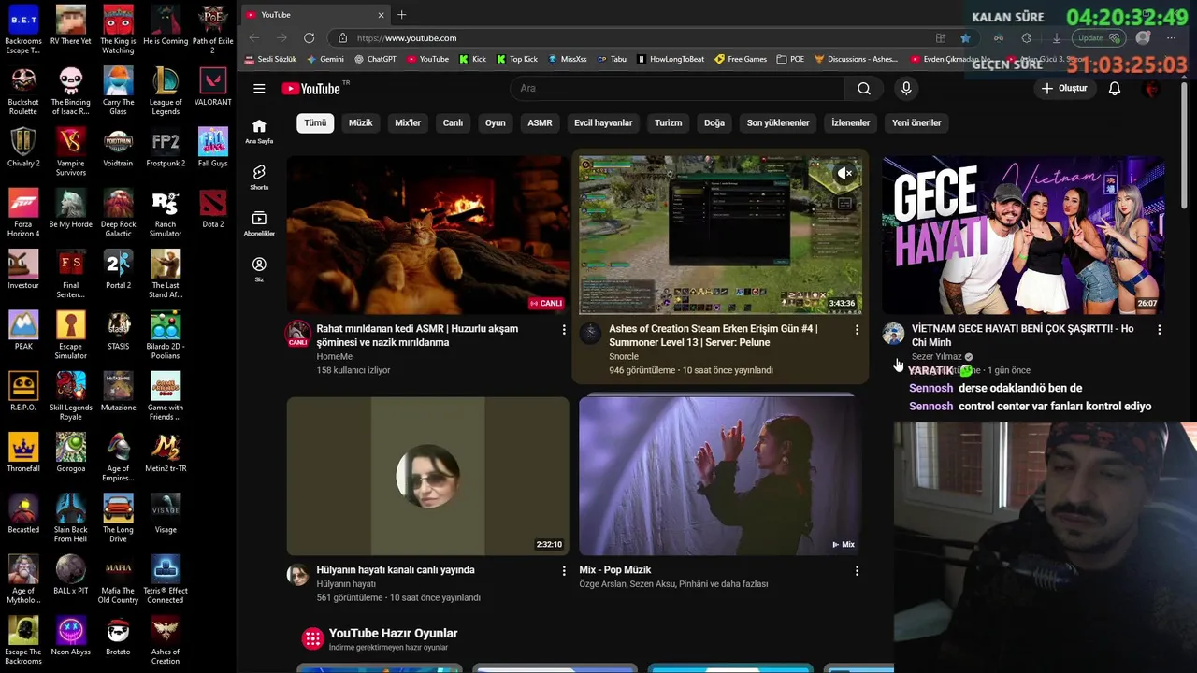Select the Son yüklenenler chip
This screenshot has height=673, width=1197.
click(x=778, y=122)
